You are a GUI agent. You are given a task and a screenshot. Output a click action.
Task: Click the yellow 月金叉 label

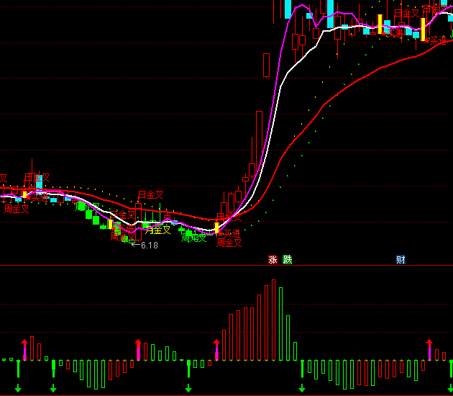(157, 230)
